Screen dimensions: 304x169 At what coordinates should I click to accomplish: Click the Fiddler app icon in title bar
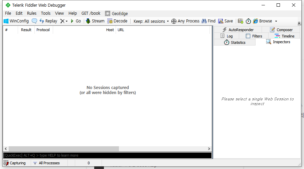[8, 5]
